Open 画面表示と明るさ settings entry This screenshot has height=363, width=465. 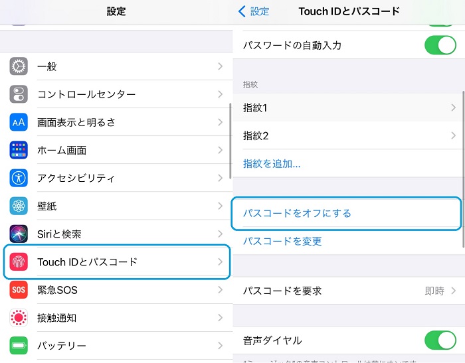[116, 122]
